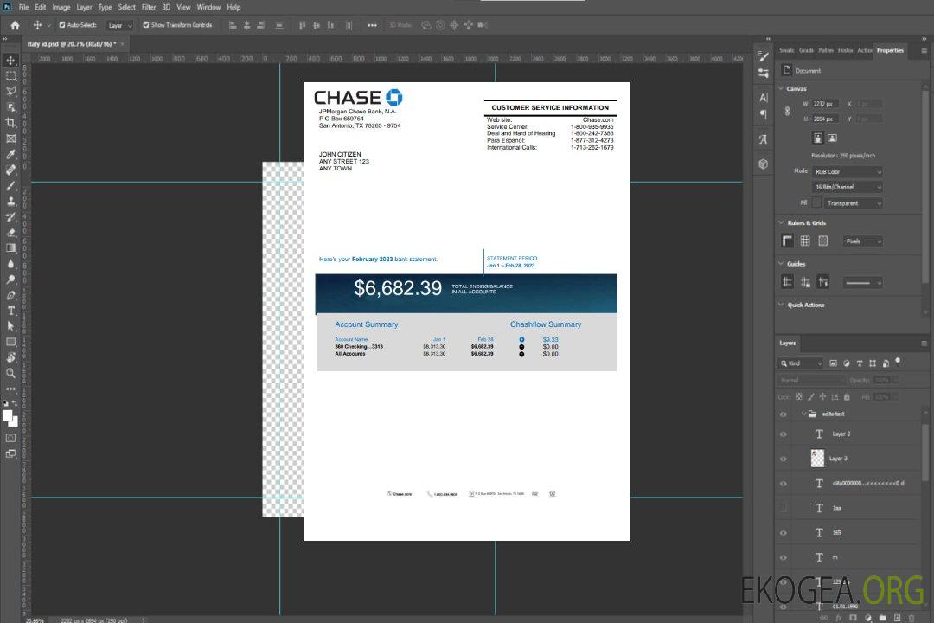Open the guide line style dropdown
934x623 pixels.
pos(862,283)
